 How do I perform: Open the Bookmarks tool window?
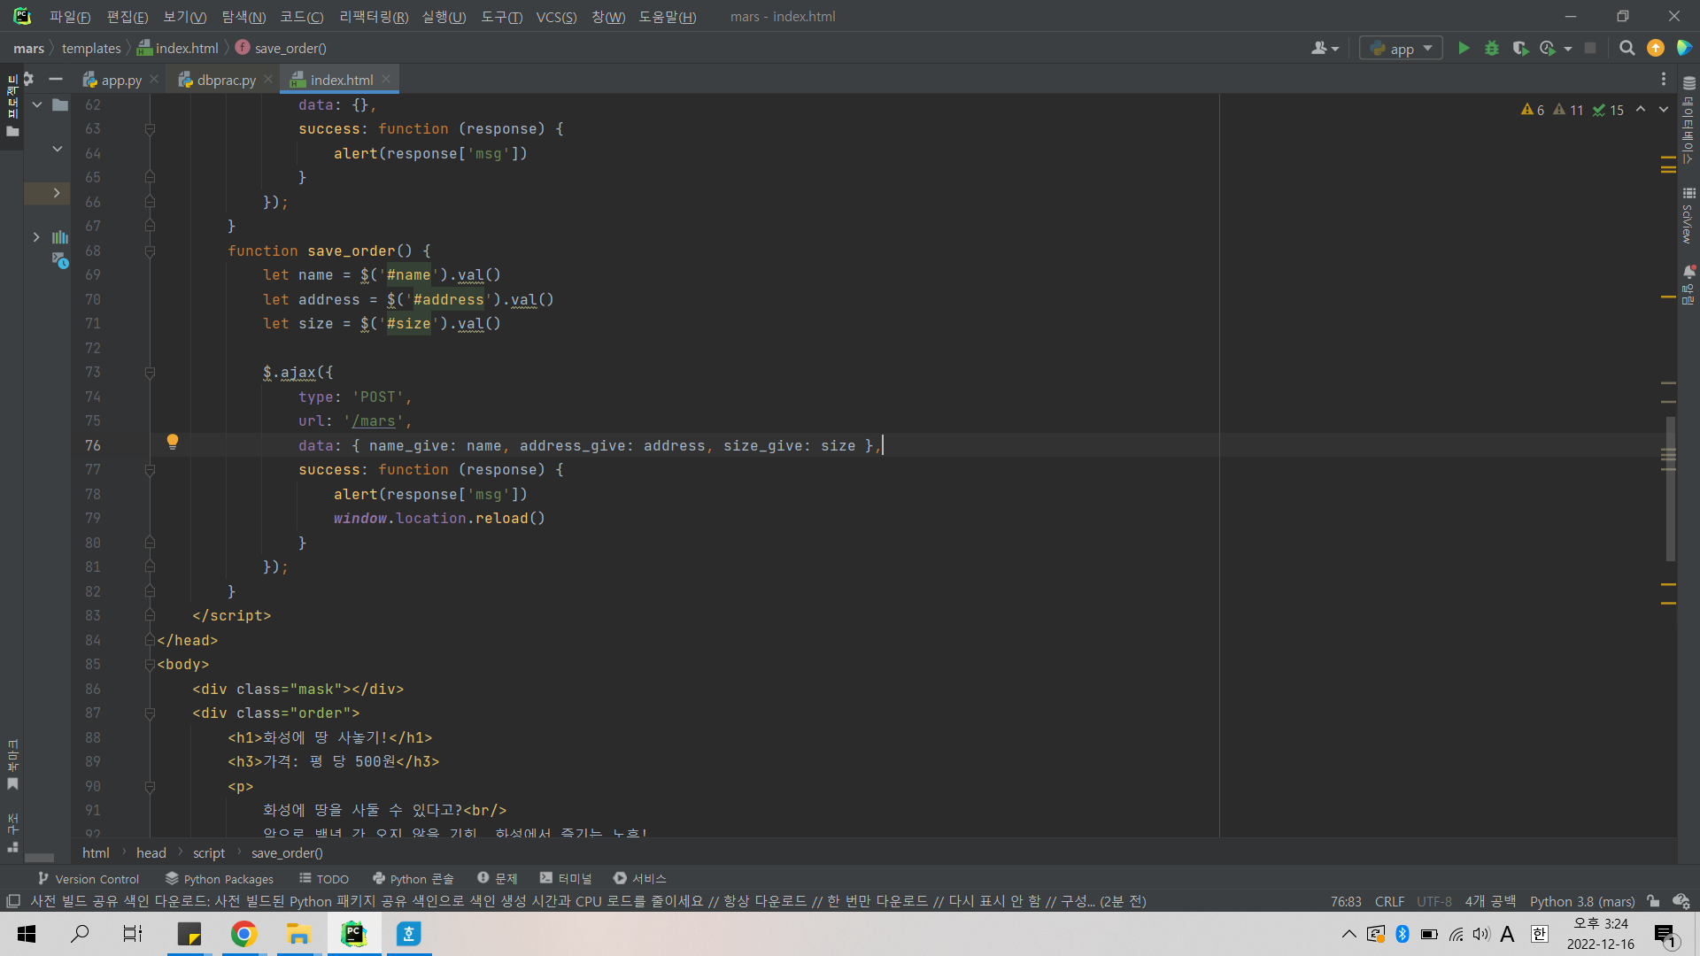click(x=12, y=765)
